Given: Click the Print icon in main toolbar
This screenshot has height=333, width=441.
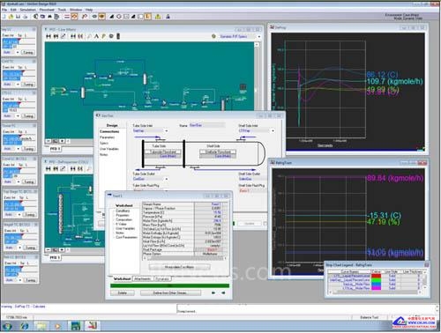Looking at the screenshot, I should 26,17.
